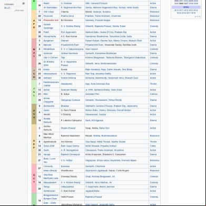The width and height of the screenshot is (206, 206).
Task: Open the Godavari film link
Action: [x=48, y=53]
